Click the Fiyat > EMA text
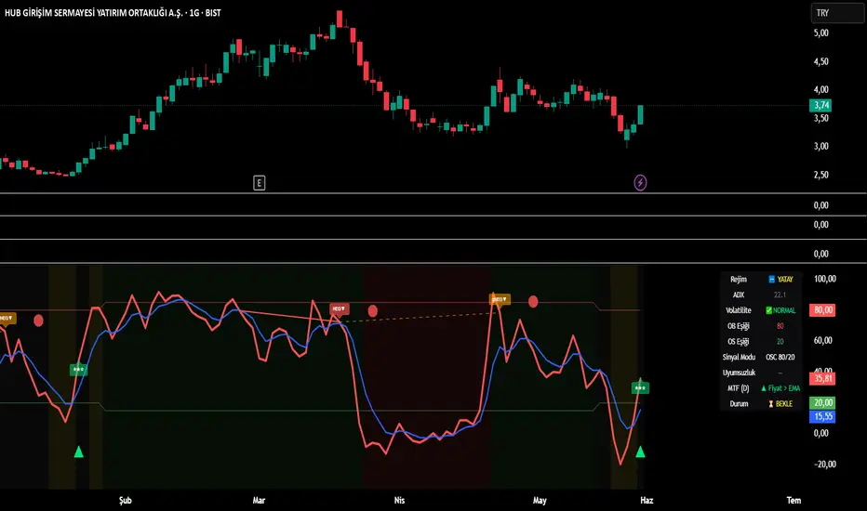 [784, 388]
